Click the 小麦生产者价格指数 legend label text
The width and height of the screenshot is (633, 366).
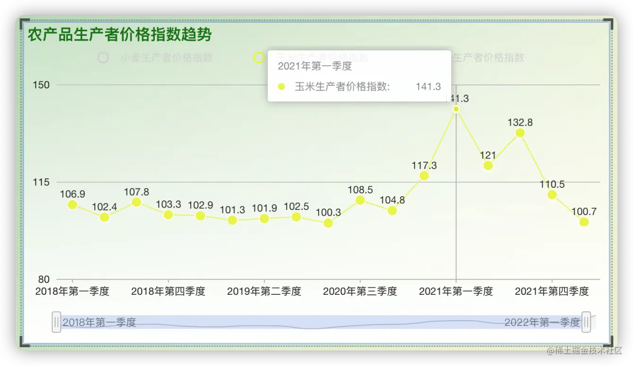pyautogui.click(x=166, y=58)
